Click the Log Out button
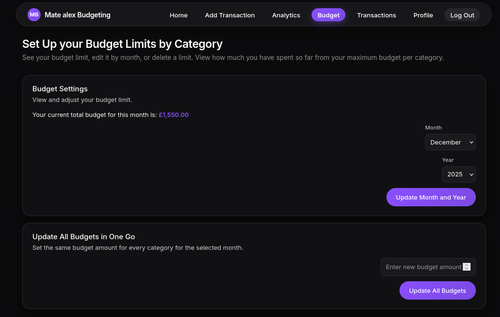 click(x=462, y=15)
